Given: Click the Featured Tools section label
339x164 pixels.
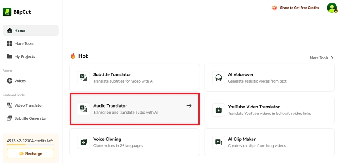Looking at the screenshot, I should (14, 95).
